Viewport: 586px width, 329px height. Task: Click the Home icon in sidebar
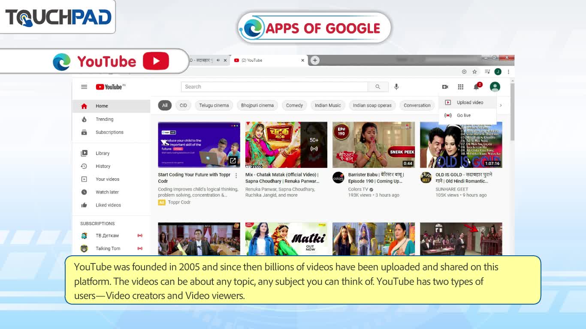[84, 106]
